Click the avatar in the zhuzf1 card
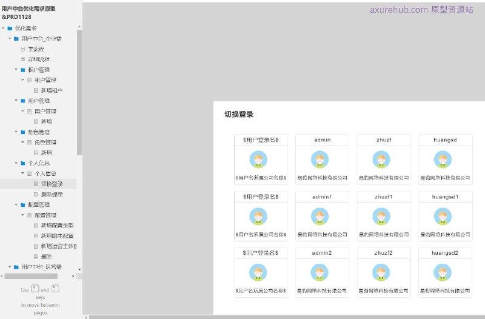Screen dimensions: 485x319 [381, 216]
